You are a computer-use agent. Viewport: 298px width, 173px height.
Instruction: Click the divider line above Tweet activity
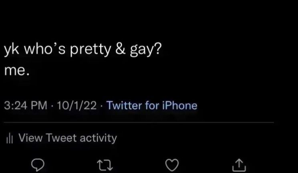click(139, 123)
